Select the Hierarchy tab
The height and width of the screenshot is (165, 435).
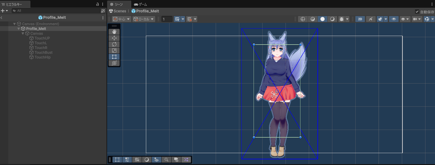pyautogui.click(x=15, y=4)
